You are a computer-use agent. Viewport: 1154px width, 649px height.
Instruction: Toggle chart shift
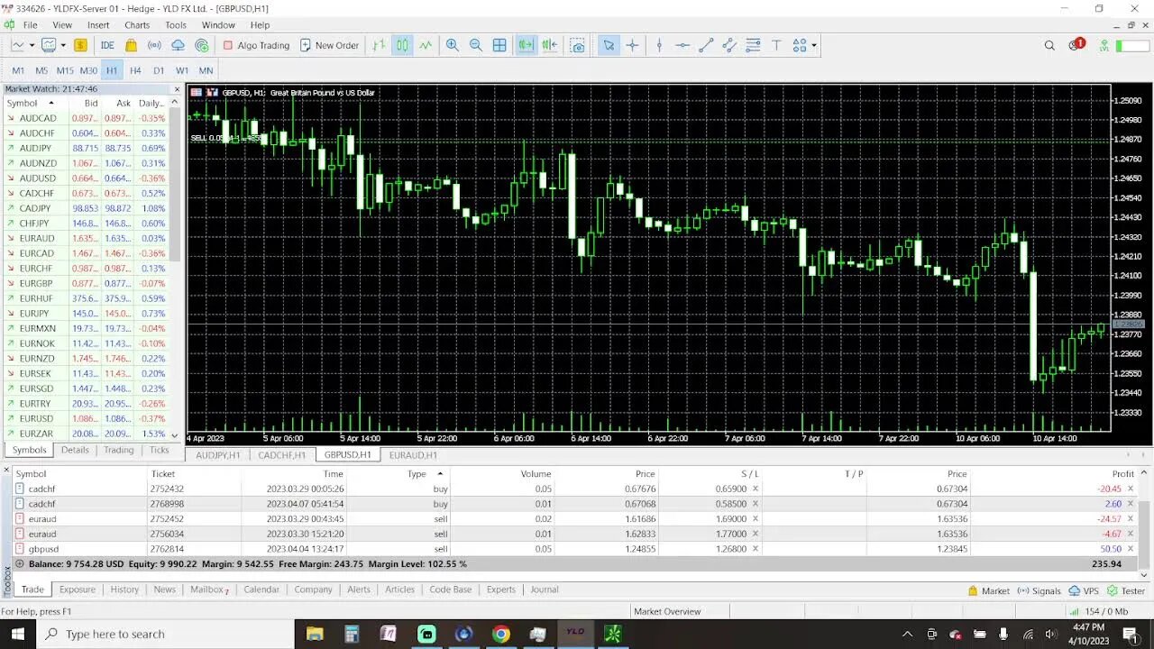(550, 45)
